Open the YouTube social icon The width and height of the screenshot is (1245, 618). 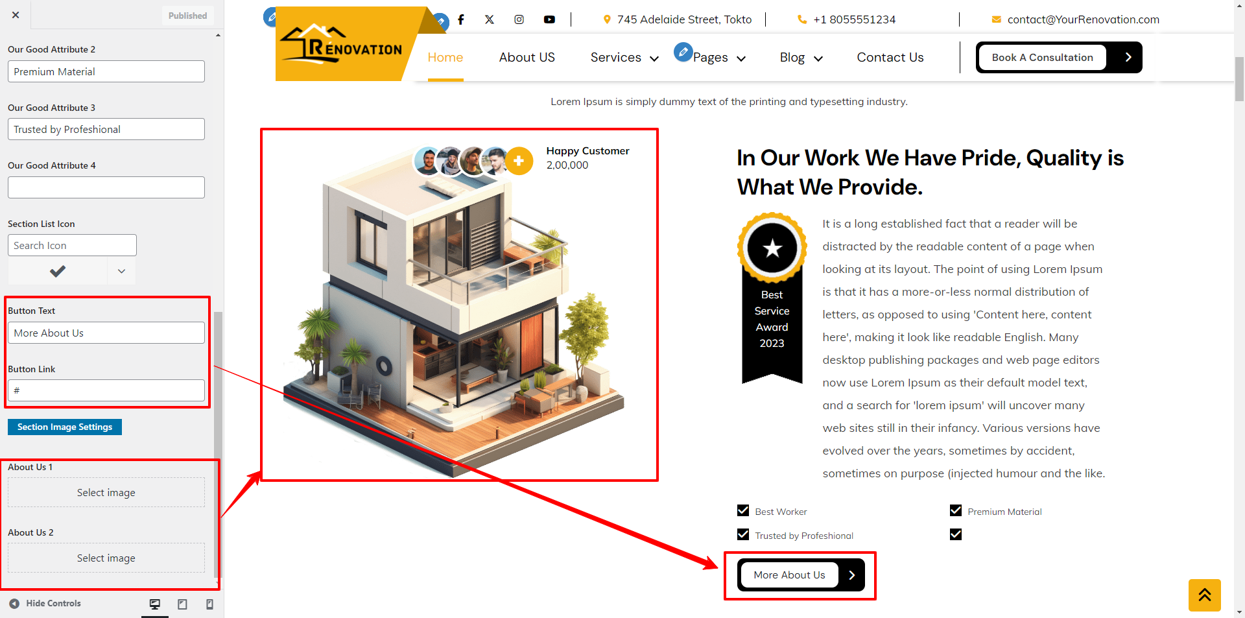coord(549,19)
